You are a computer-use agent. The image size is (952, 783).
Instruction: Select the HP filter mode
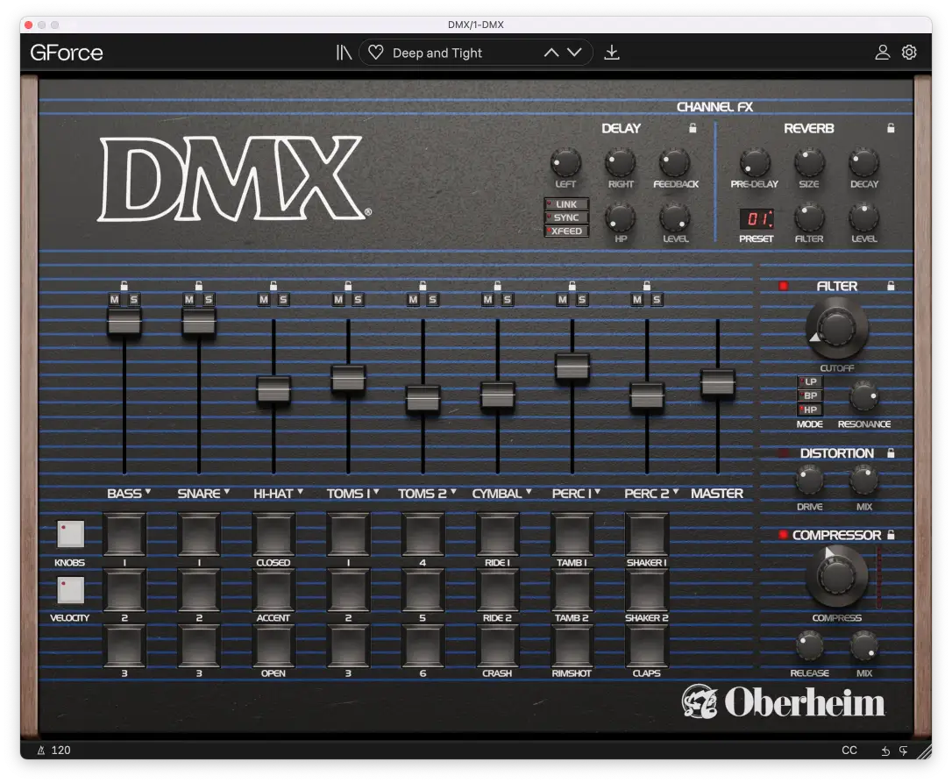pyautogui.click(x=810, y=410)
